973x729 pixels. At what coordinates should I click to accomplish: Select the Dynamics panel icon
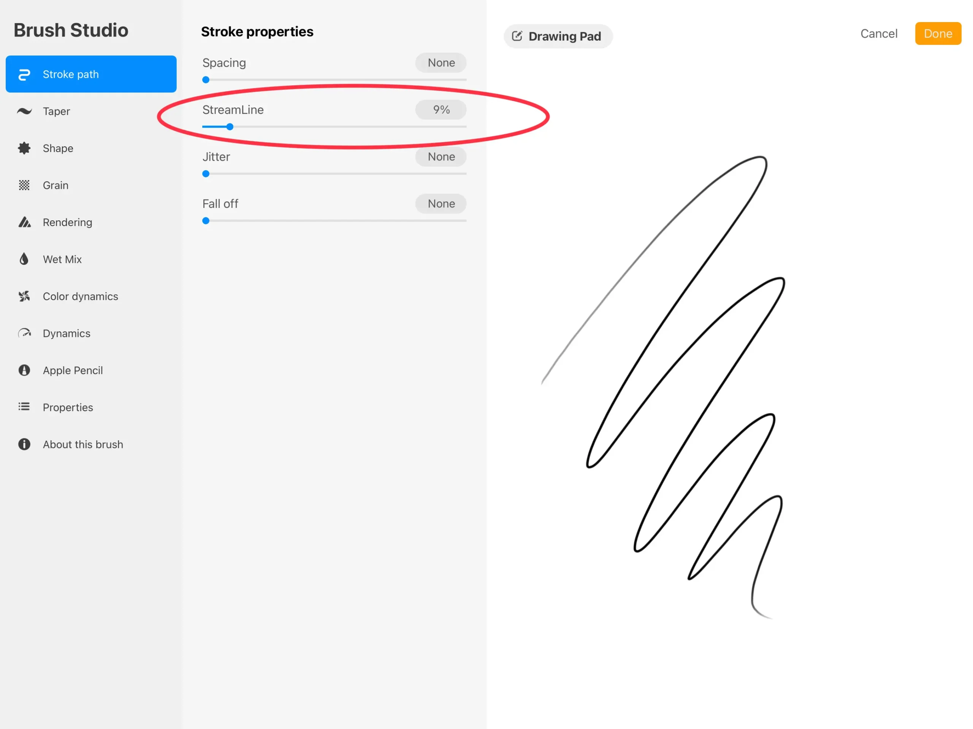pos(26,333)
